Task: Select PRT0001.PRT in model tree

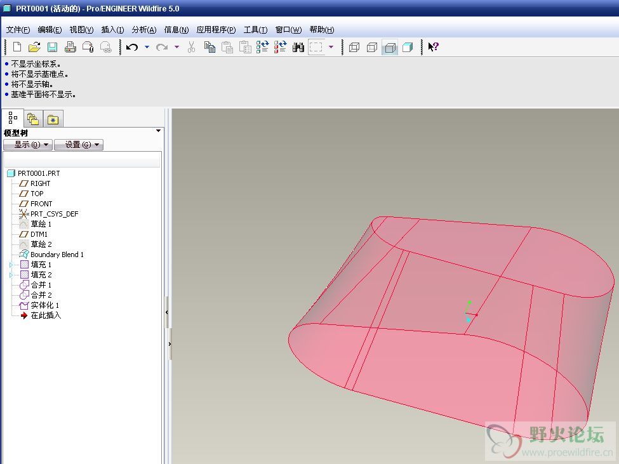Action: pos(39,174)
